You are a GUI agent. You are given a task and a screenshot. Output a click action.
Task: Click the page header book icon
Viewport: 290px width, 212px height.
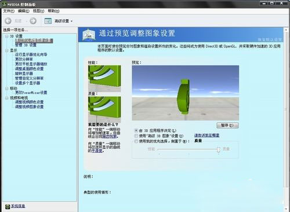(x=89, y=35)
